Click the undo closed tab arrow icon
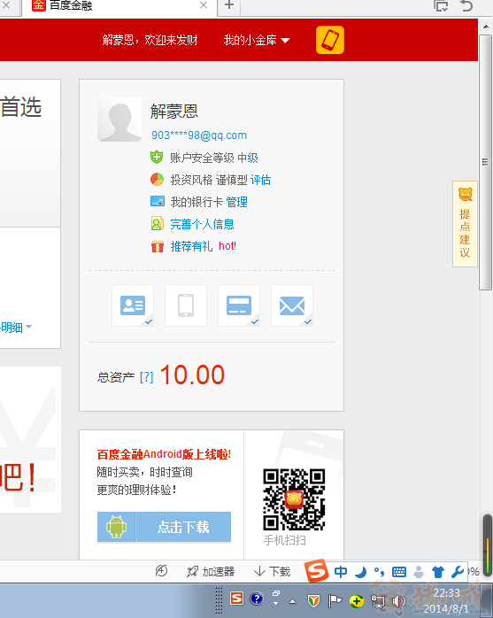The height and width of the screenshot is (618, 493). [x=466, y=5]
